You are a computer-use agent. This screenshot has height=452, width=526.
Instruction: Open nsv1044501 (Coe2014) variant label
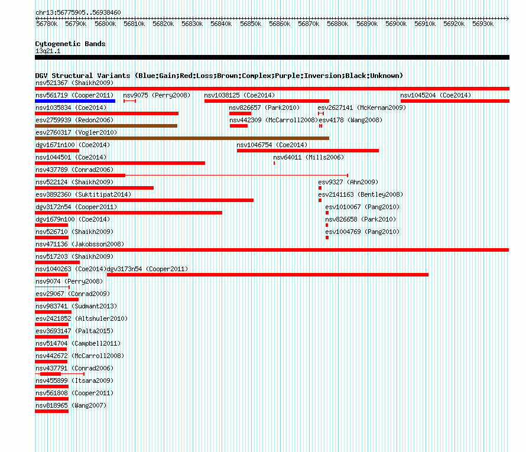(71, 157)
